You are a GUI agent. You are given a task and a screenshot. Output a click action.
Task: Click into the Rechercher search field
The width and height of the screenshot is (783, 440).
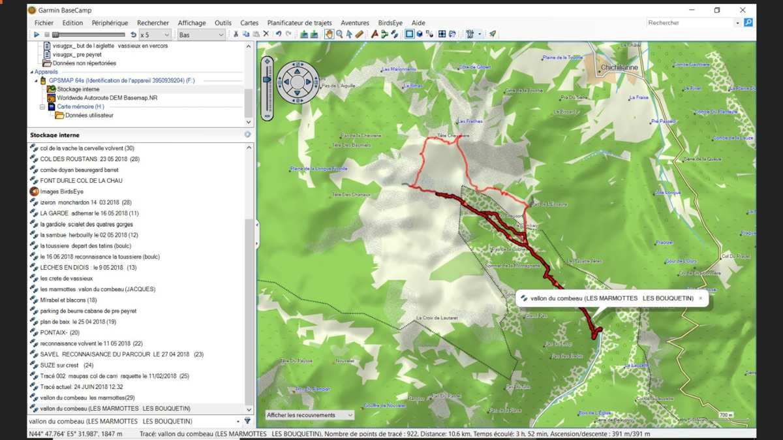pyautogui.click(x=690, y=23)
